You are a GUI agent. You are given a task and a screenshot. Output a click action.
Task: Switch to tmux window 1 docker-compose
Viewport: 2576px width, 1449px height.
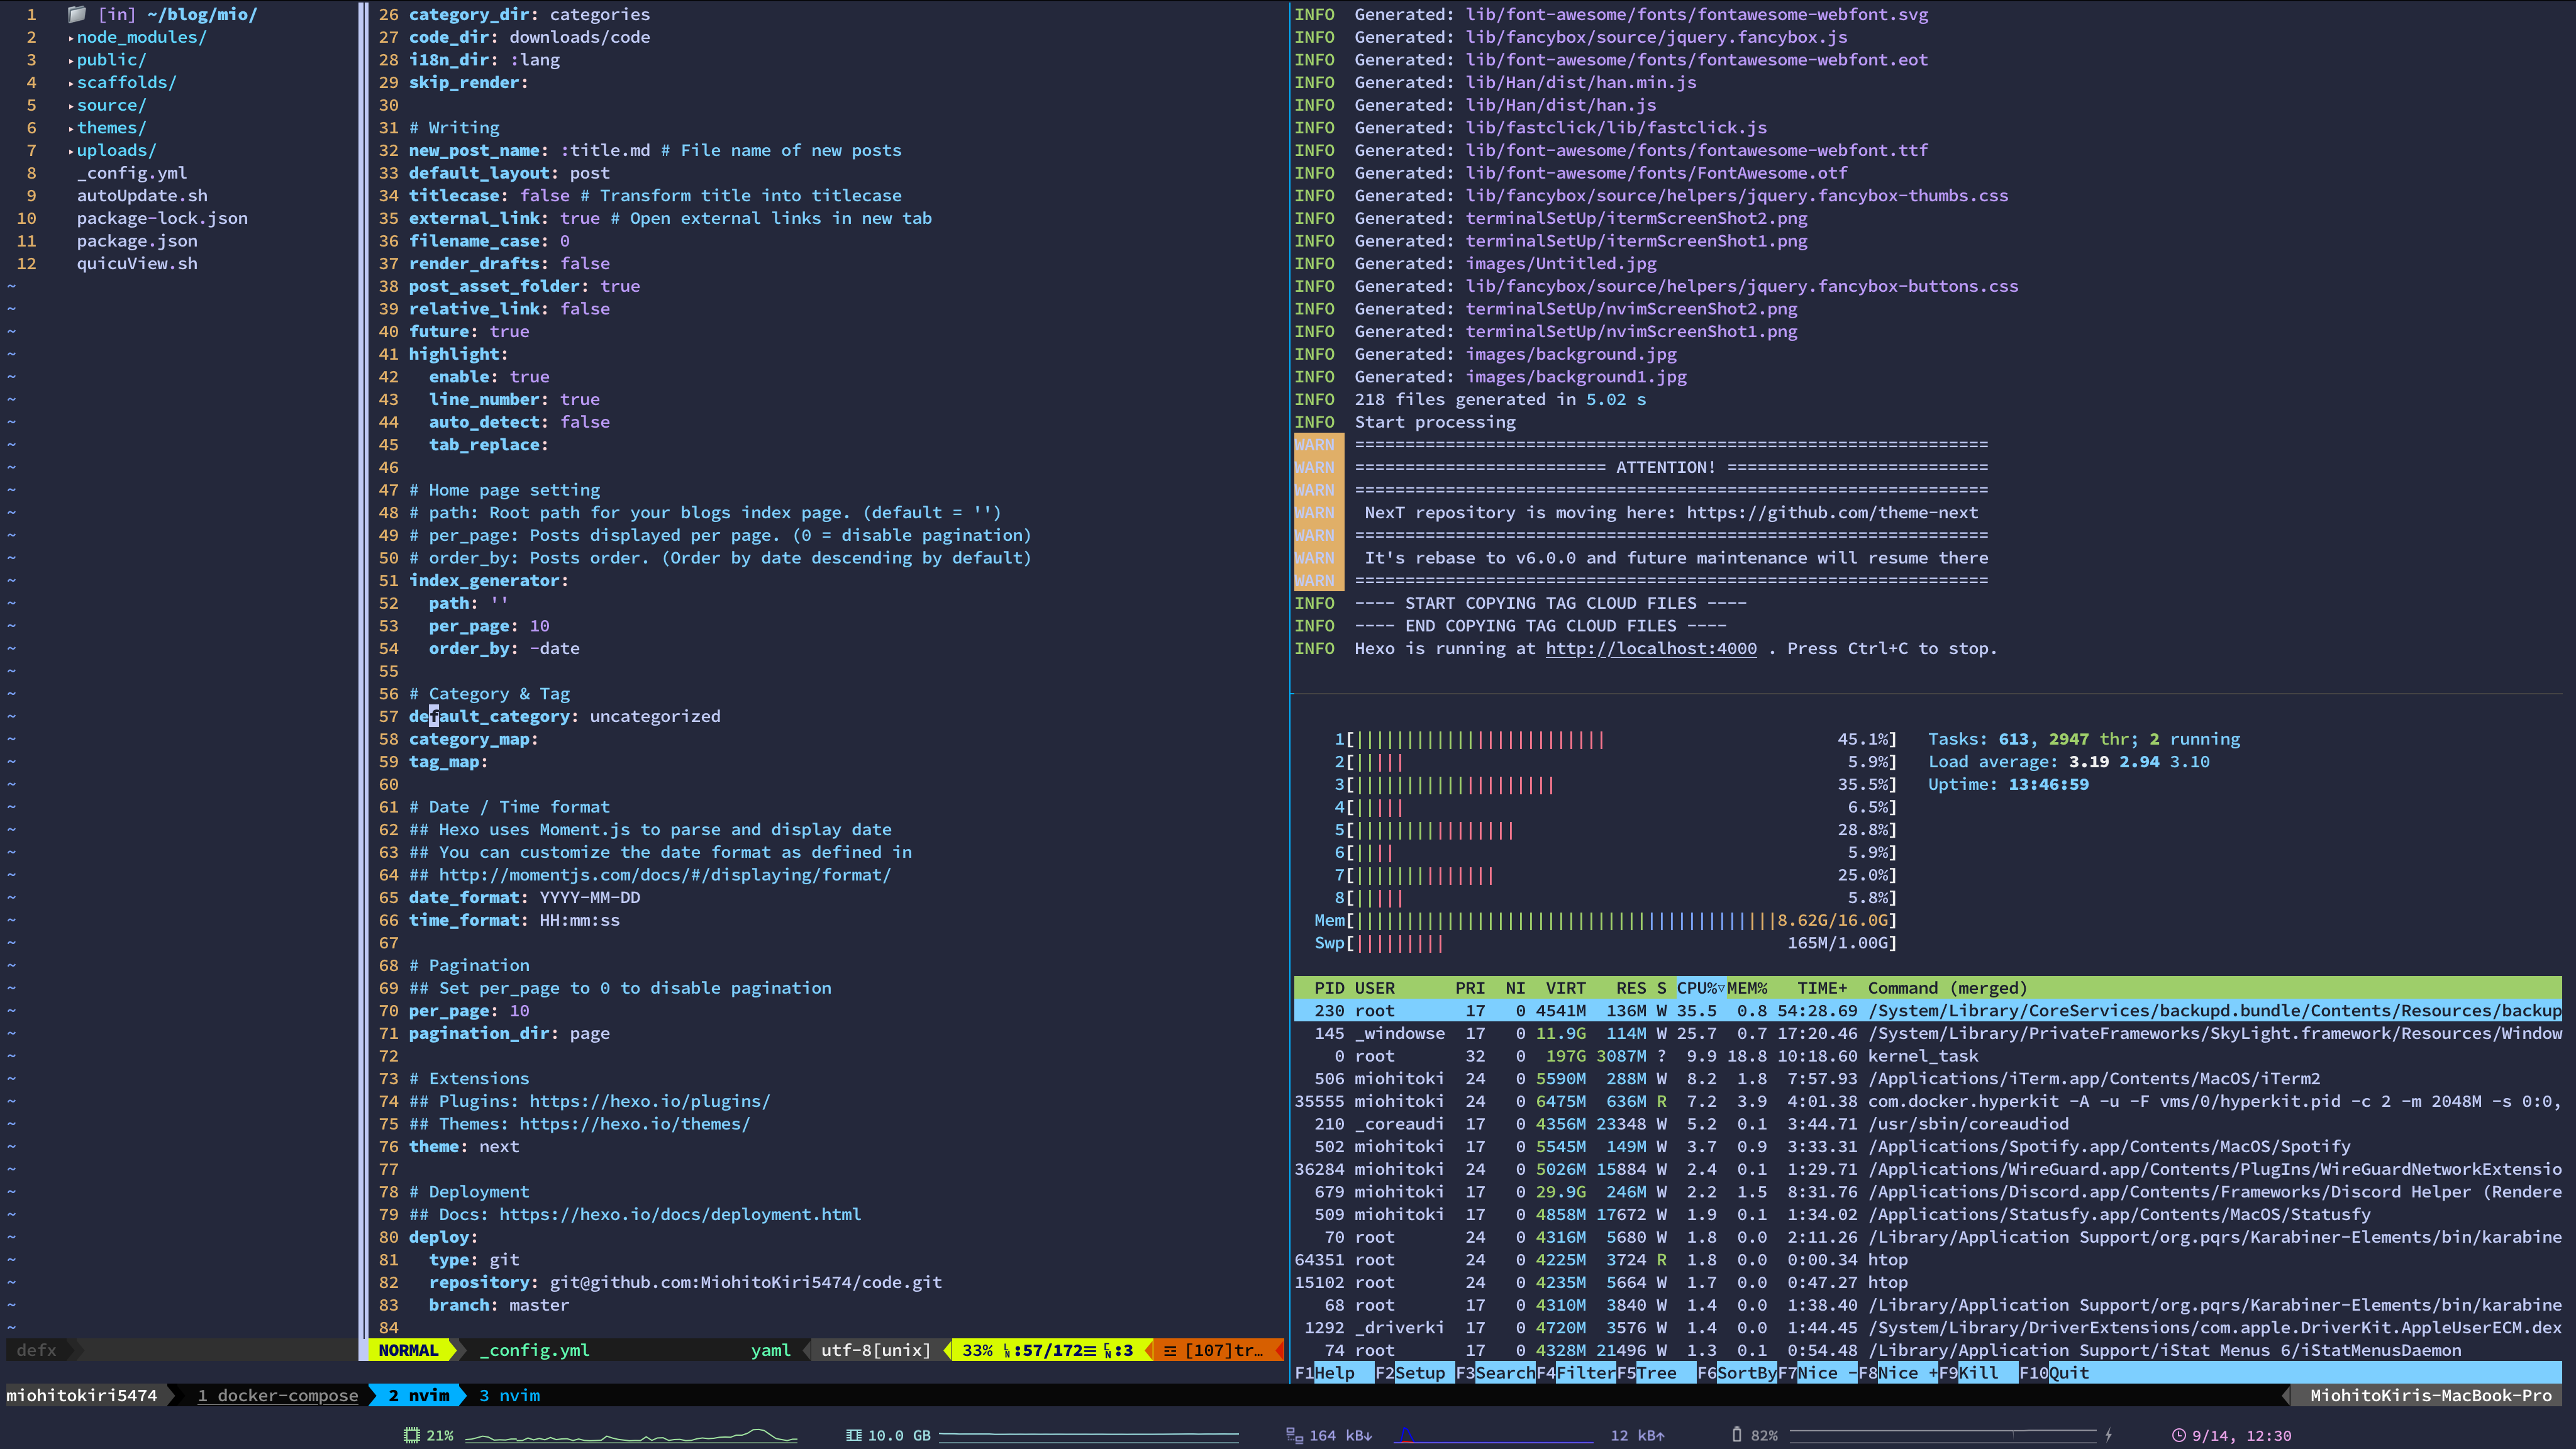tap(277, 1395)
